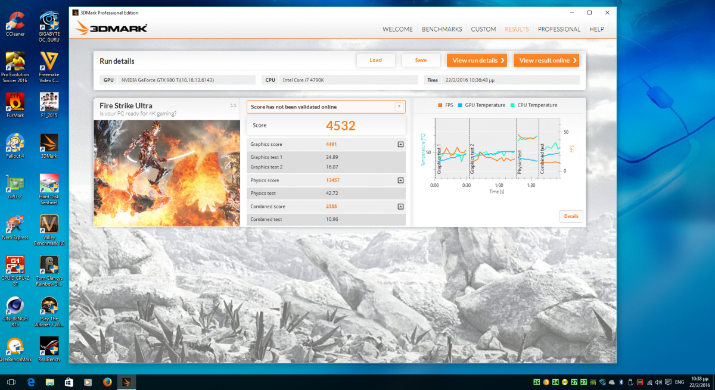The height and width of the screenshot is (390, 715).
Task: Switch to the BENCHMARKS tab
Action: [442, 29]
